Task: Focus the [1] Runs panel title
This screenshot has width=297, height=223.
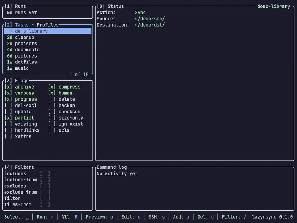Action: (15, 6)
